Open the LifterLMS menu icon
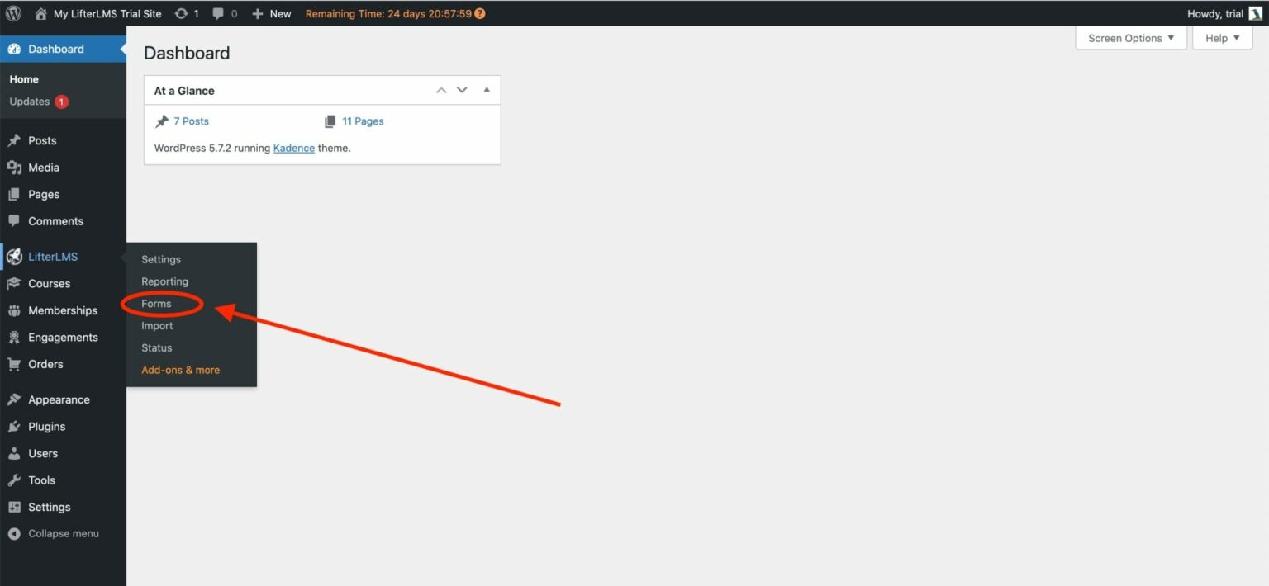The width and height of the screenshot is (1269, 586). coord(16,256)
